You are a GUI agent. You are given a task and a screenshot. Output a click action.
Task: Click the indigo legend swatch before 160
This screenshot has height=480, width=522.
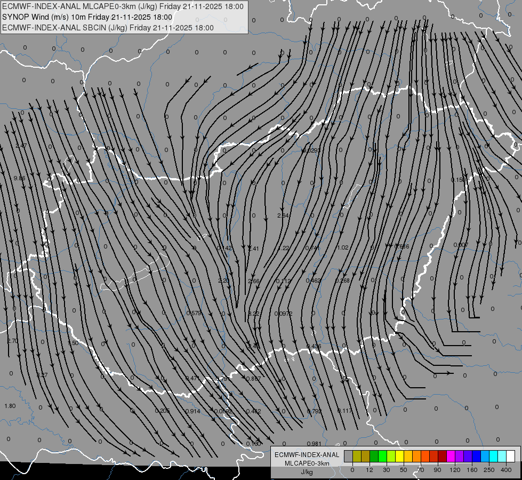click(468, 456)
